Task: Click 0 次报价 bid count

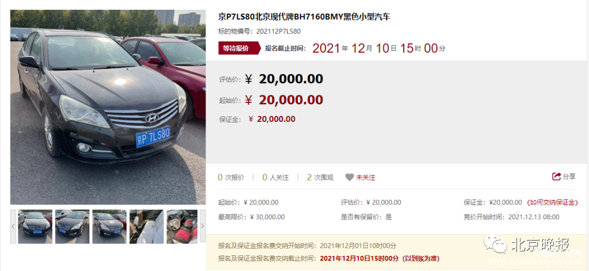Action: (231, 177)
